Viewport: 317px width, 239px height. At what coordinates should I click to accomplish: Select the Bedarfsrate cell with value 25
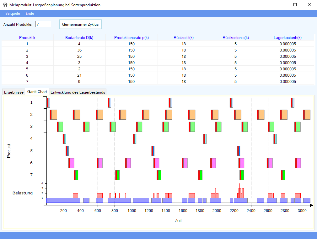tap(79, 57)
